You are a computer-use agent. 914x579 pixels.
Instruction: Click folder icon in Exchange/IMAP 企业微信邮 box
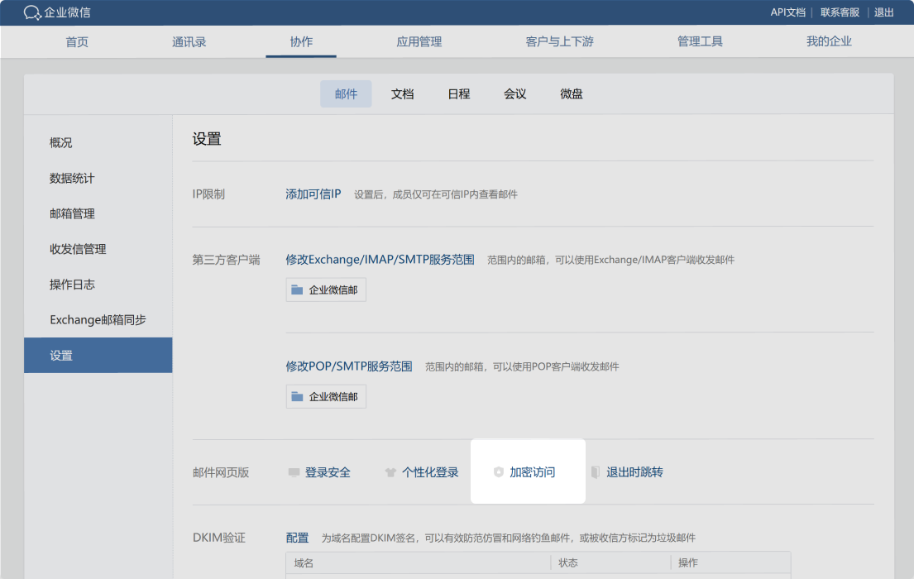(x=297, y=289)
